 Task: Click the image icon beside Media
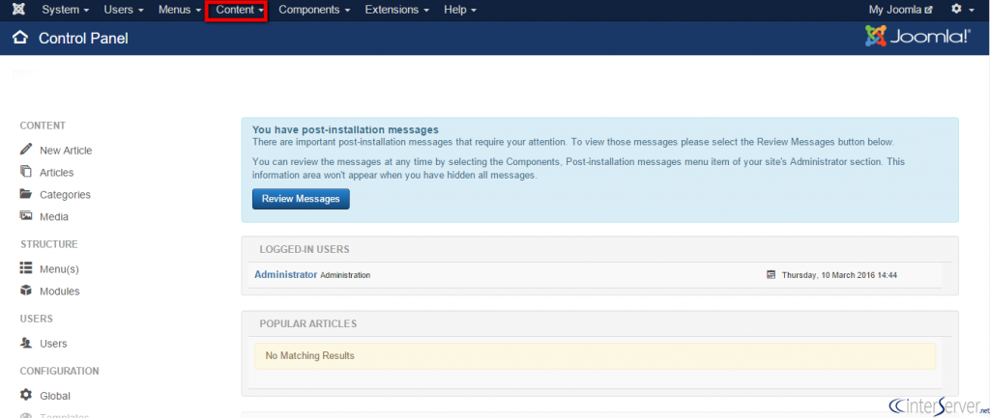pos(26,215)
